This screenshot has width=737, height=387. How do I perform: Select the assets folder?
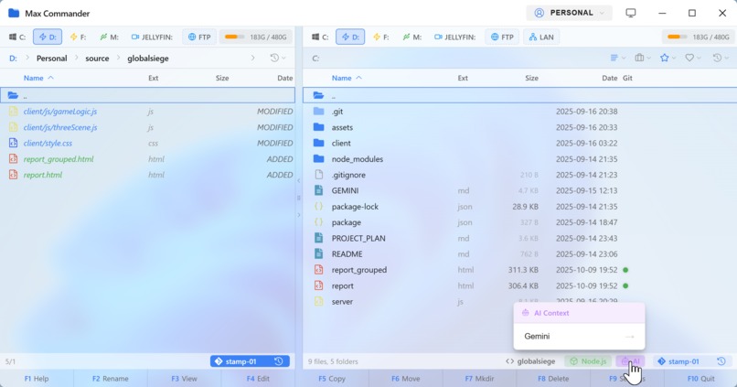click(x=520, y=127)
